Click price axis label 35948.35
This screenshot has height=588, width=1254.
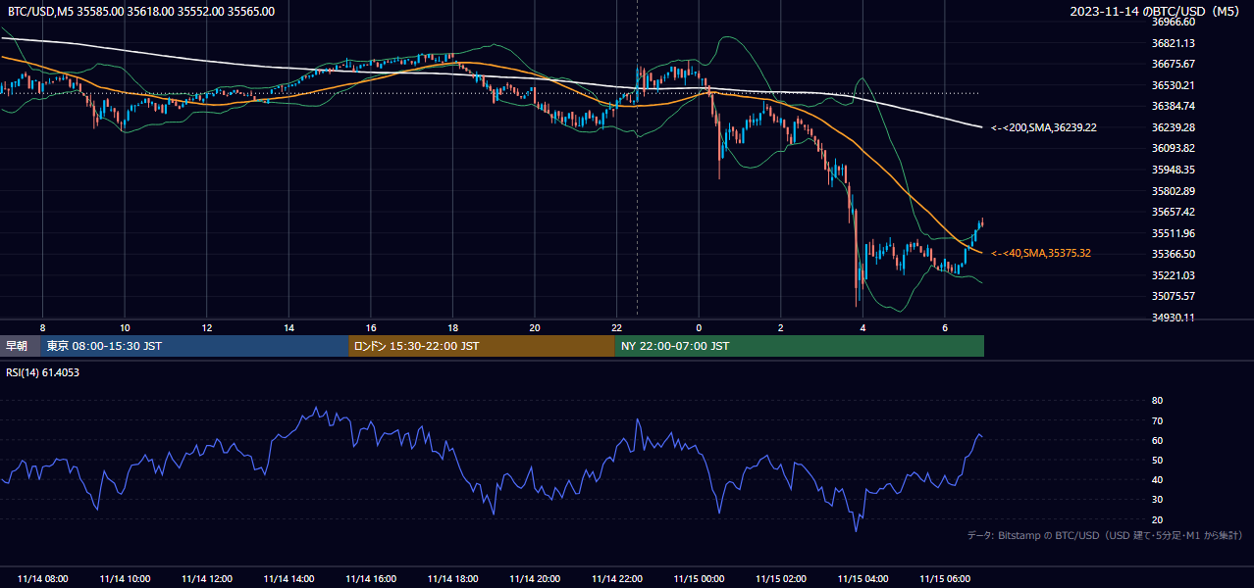coord(1173,170)
